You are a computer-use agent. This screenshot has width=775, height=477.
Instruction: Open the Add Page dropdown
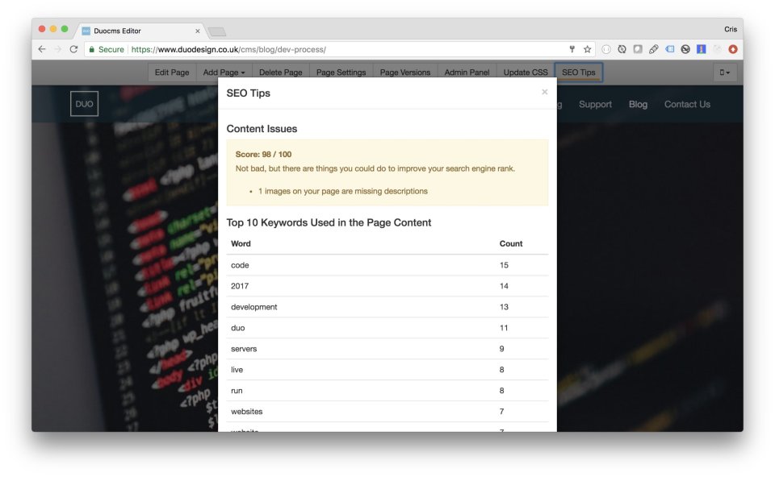tap(224, 72)
